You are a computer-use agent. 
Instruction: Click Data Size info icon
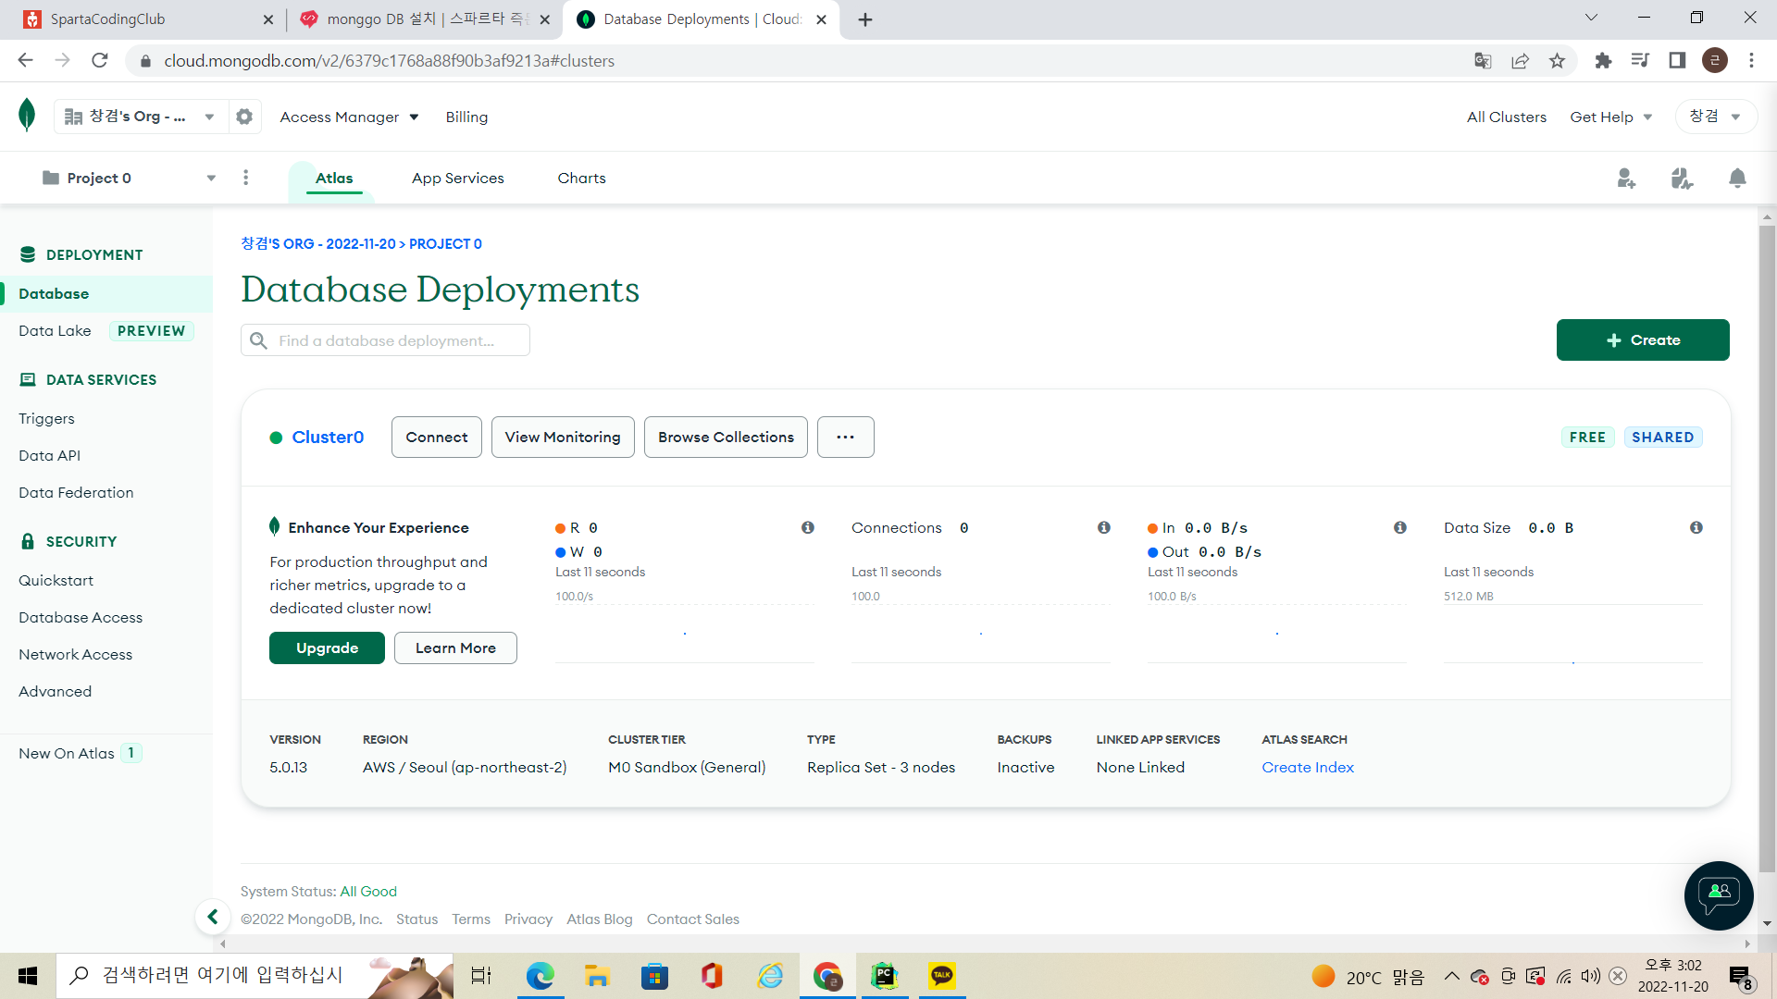point(1696,527)
